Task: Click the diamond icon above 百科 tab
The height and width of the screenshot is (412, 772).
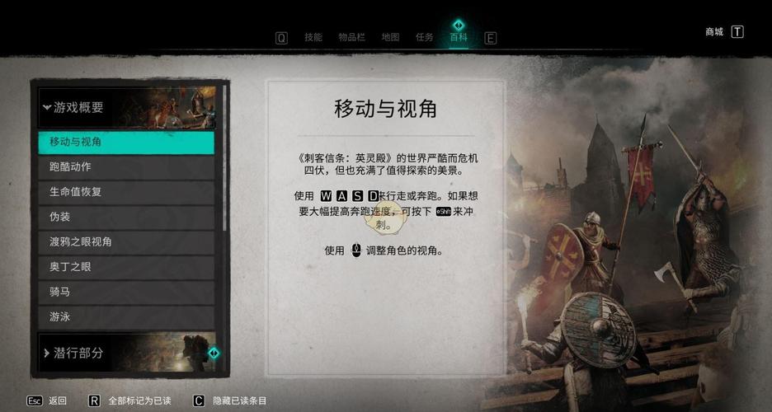Action: click(x=459, y=25)
